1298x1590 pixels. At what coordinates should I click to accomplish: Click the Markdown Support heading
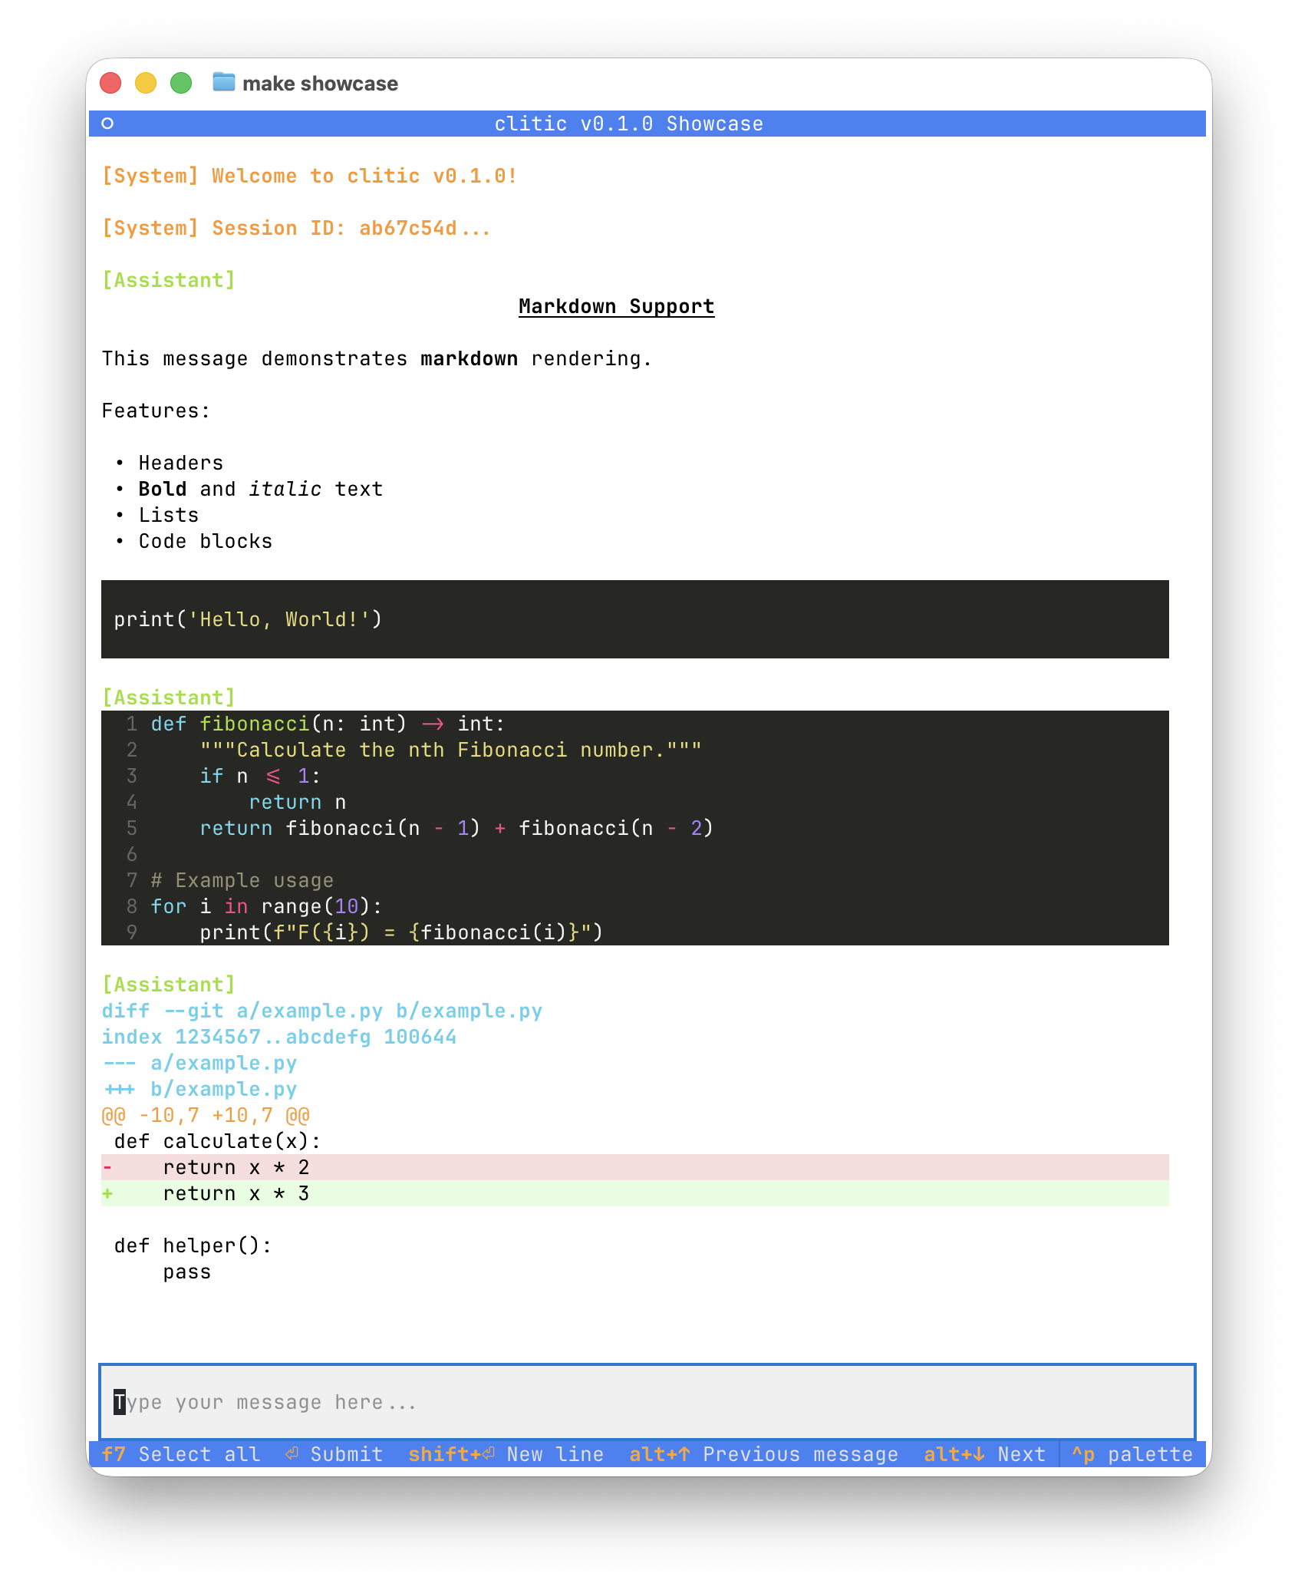[x=617, y=306]
